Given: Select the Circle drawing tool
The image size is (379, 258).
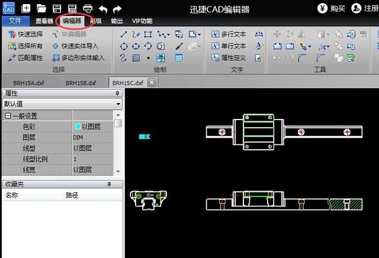Looking at the screenshot, I should click(124, 46).
